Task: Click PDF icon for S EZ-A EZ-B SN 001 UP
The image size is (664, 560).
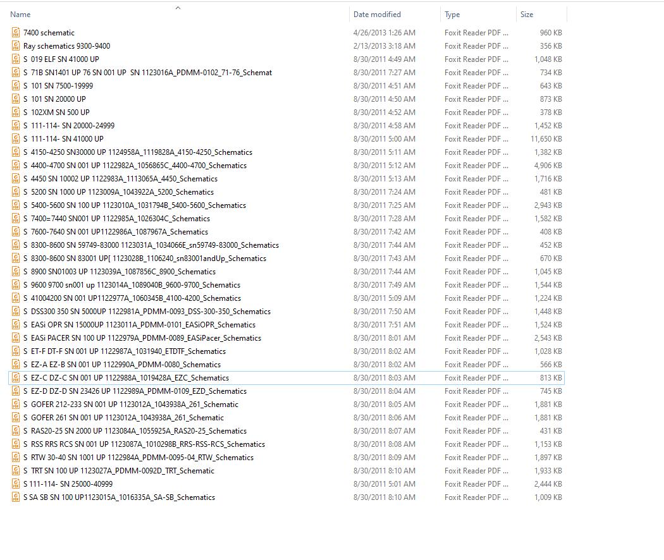Action: click(x=16, y=365)
